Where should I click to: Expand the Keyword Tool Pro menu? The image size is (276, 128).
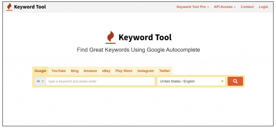[x=192, y=7]
